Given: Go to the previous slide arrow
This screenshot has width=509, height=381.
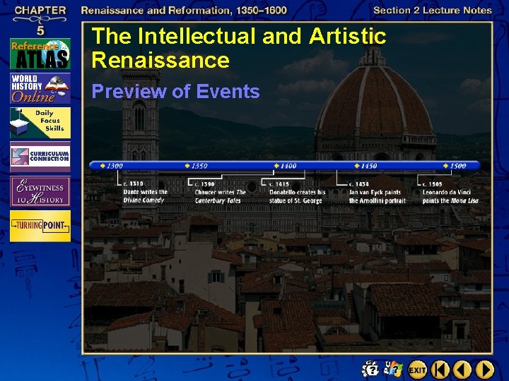Looking at the screenshot, I should click(462, 370).
